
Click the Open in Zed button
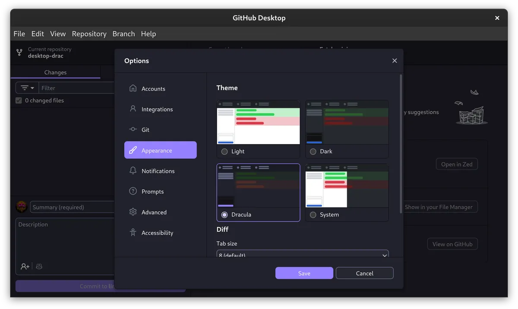click(457, 164)
